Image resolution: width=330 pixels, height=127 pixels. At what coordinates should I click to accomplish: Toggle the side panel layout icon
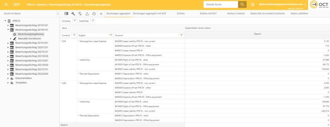click(66, 14)
